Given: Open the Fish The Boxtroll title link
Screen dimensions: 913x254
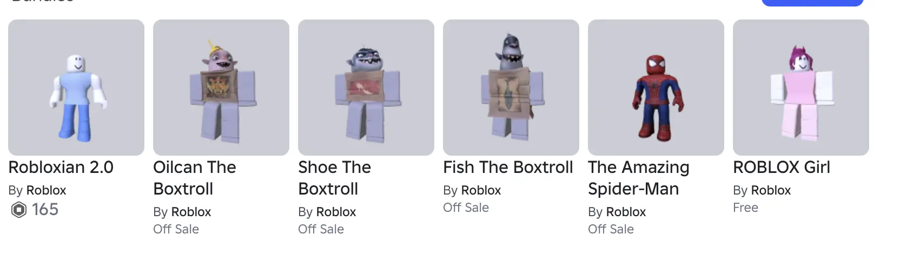Looking at the screenshot, I should (x=508, y=168).
